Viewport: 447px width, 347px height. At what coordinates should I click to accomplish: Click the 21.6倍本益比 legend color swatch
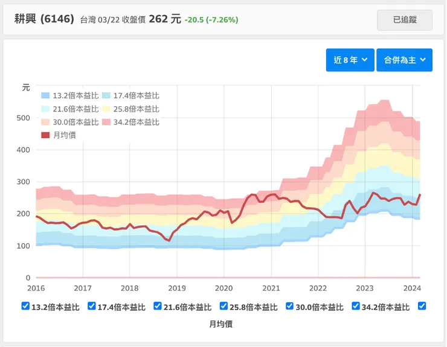pos(45,109)
